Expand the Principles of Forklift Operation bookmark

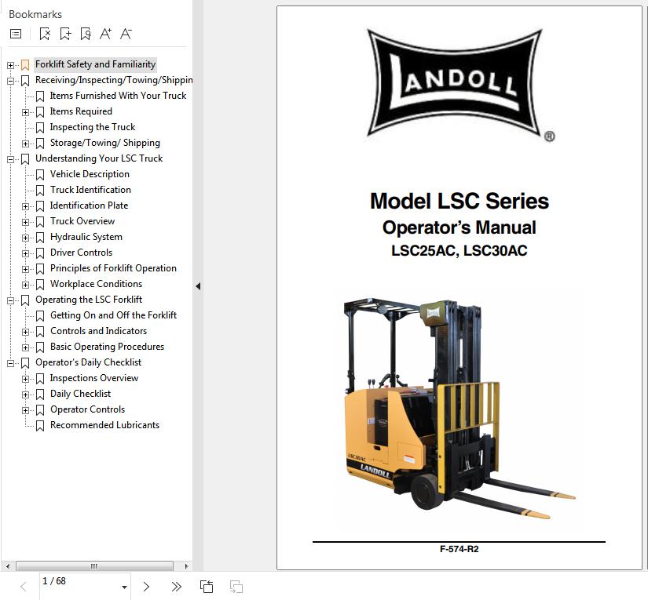pos(25,269)
